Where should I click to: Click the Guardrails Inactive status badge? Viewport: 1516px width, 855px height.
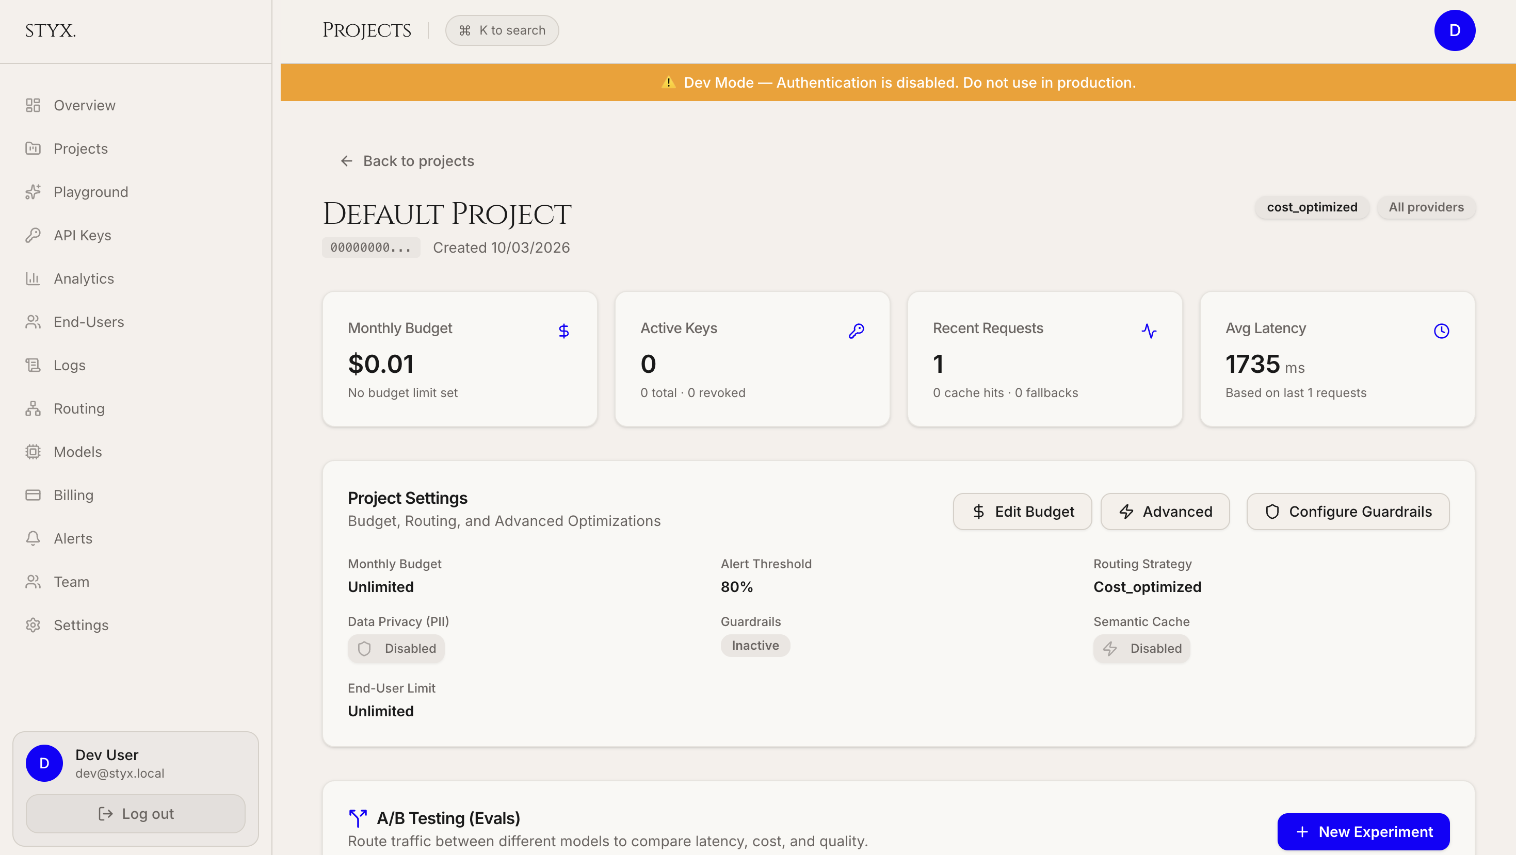755,645
